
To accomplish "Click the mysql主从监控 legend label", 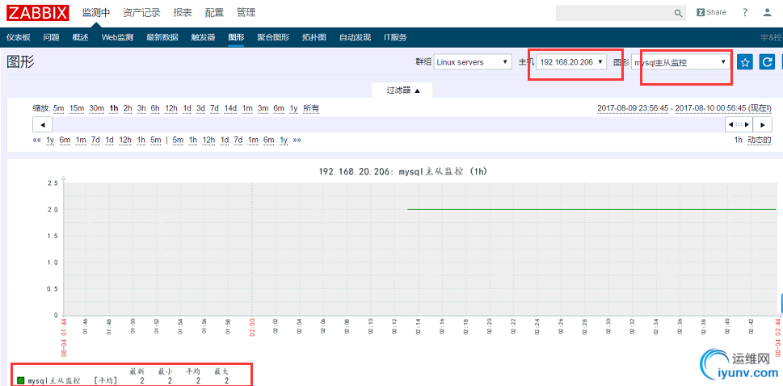I will [54, 380].
